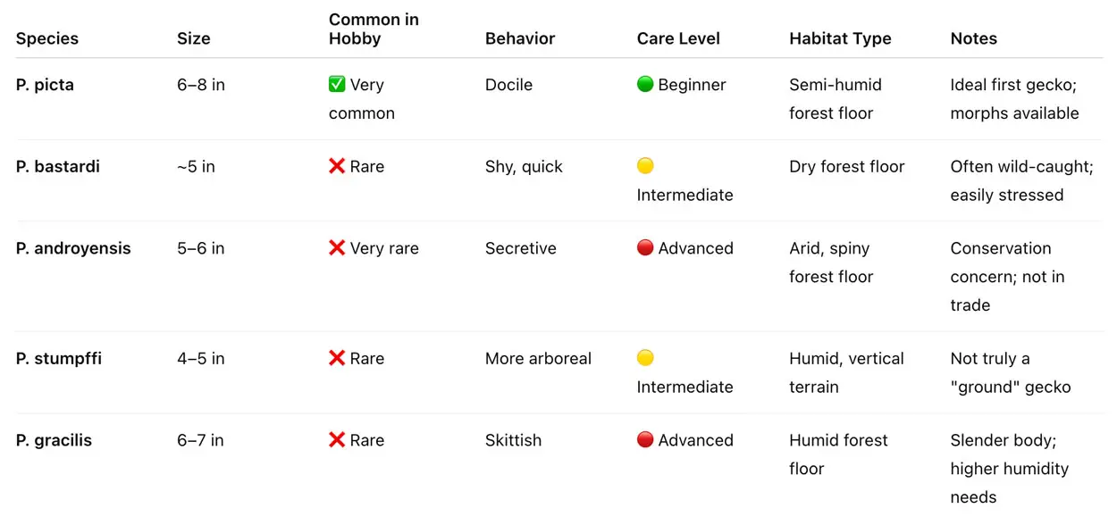Click the Care Level column header
The height and width of the screenshot is (525, 1117).
point(678,38)
